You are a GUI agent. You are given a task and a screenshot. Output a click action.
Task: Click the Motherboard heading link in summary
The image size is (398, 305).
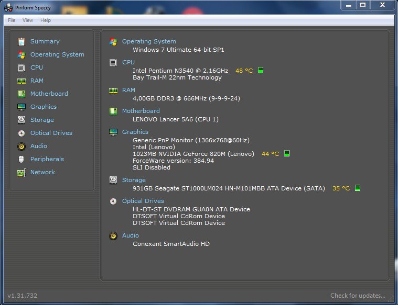pyautogui.click(x=141, y=111)
